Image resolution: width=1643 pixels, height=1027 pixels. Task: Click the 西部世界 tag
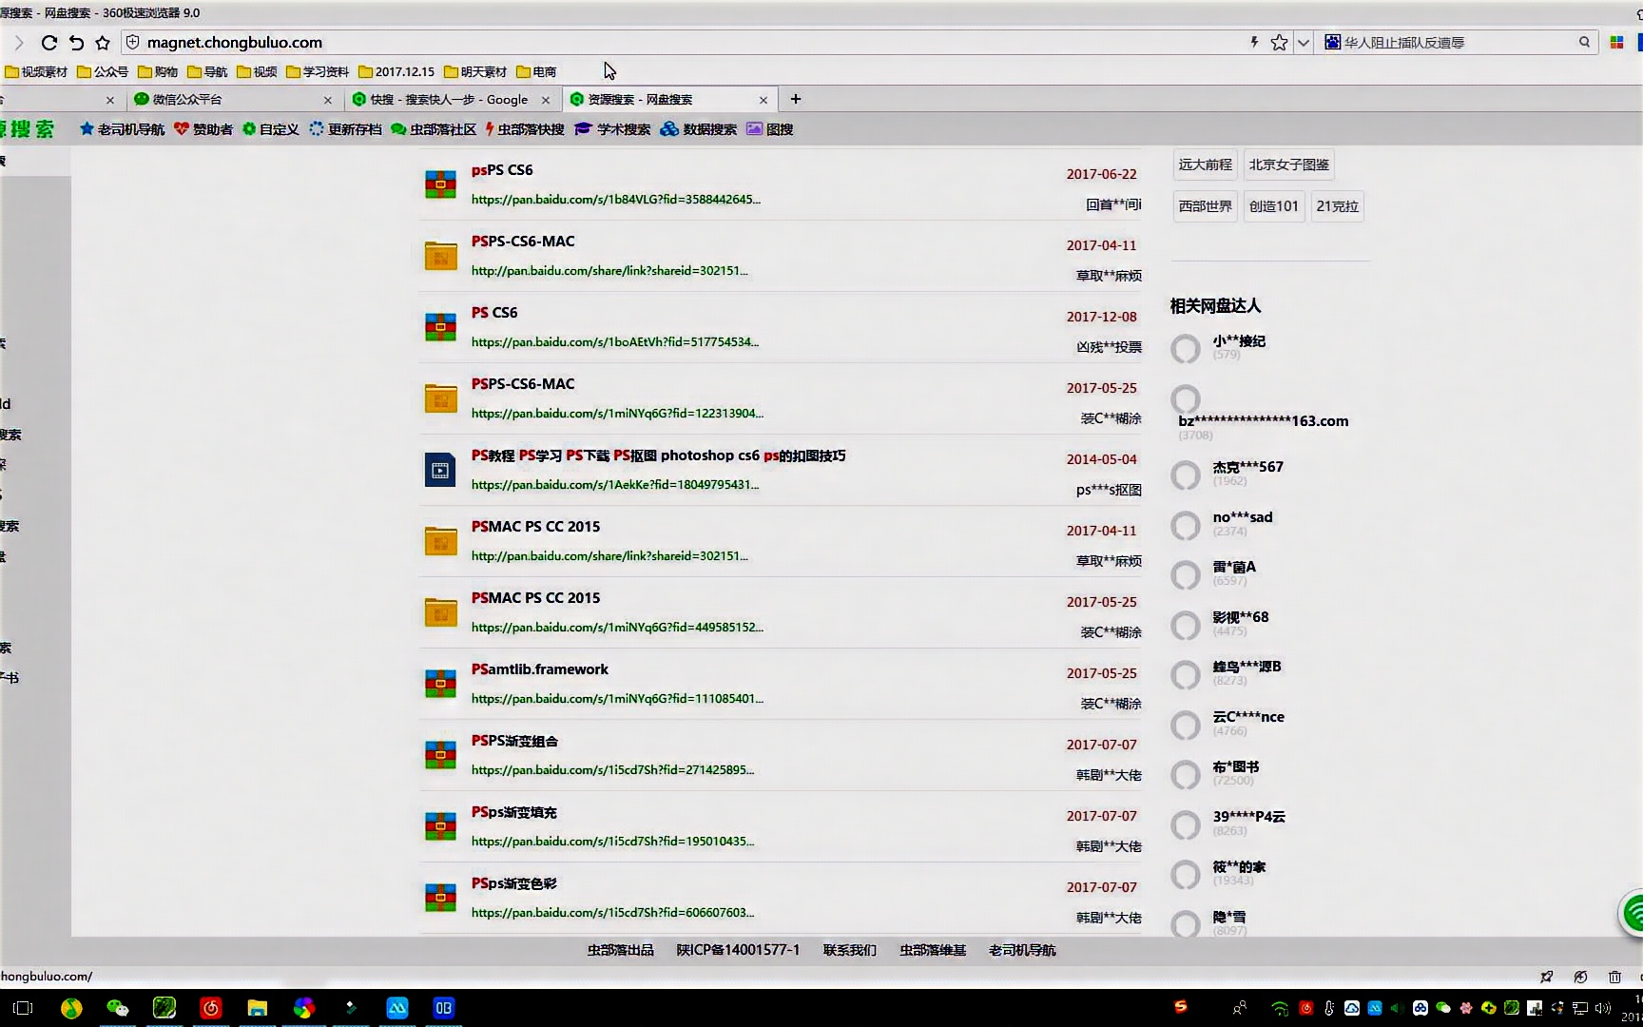1205,206
